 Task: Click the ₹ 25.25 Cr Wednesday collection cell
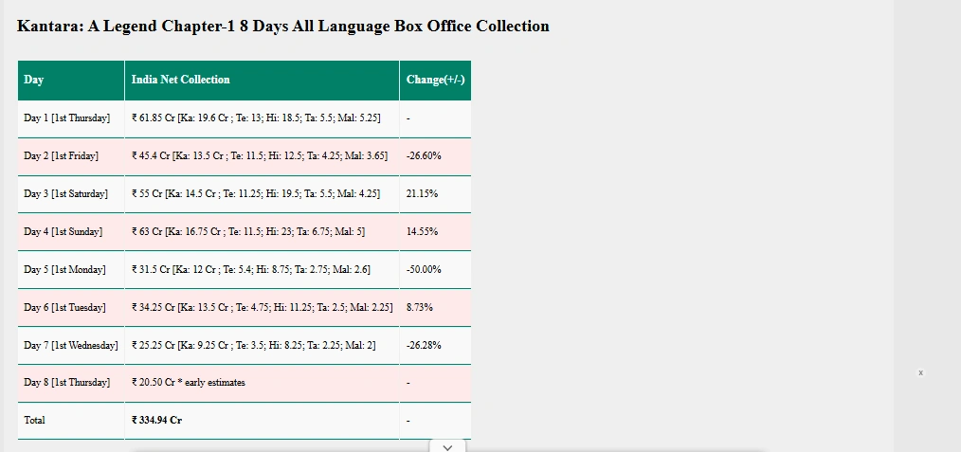pos(254,345)
